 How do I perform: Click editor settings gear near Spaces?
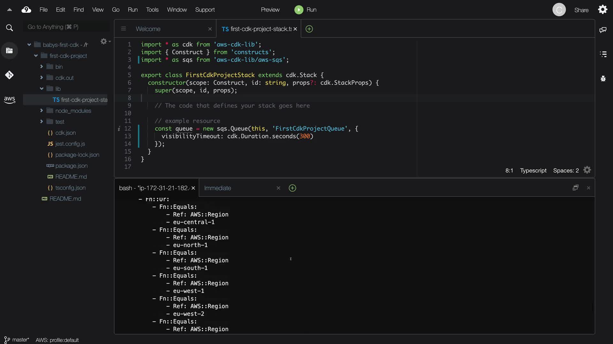pos(587,170)
